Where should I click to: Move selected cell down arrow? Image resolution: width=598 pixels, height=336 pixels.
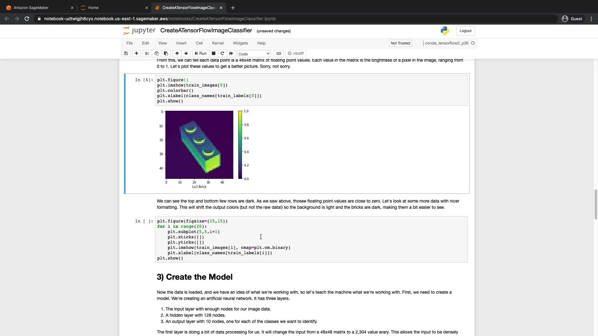click(x=186, y=54)
